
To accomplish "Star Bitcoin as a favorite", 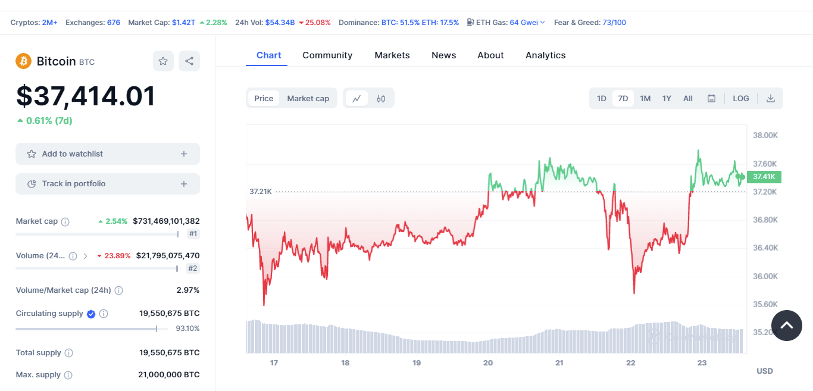I will click(163, 61).
